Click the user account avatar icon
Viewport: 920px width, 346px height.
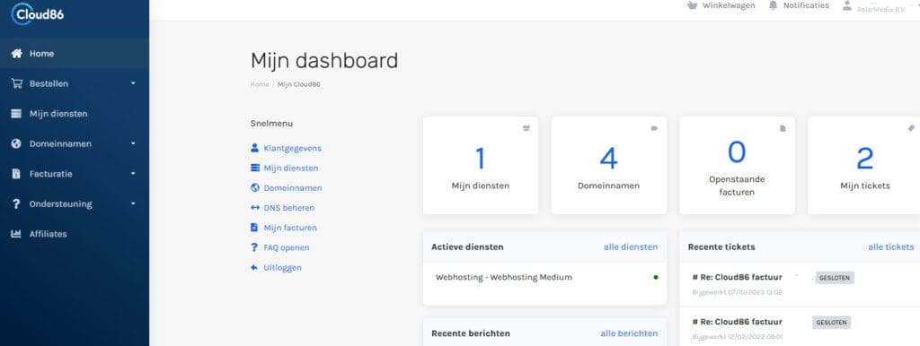846,5
